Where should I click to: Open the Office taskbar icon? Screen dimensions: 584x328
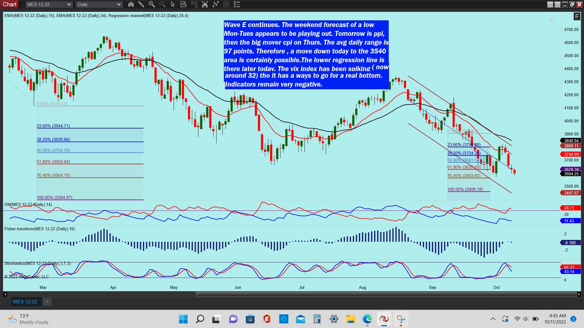[x=267, y=319]
